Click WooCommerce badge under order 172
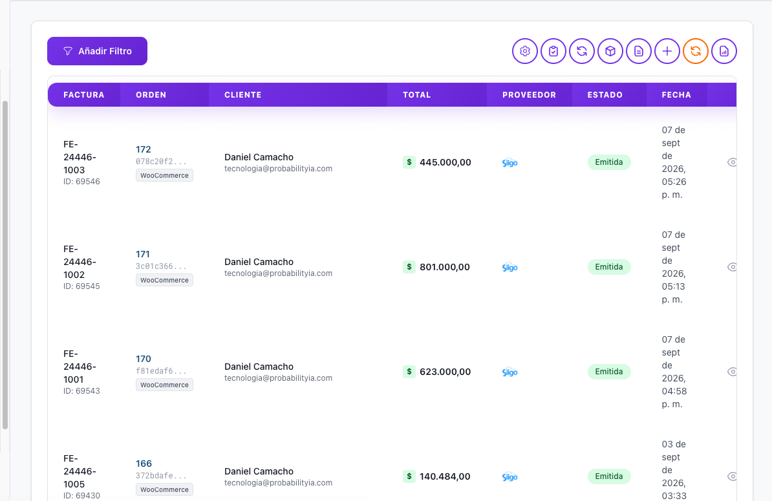The width and height of the screenshot is (772, 501). click(x=164, y=175)
